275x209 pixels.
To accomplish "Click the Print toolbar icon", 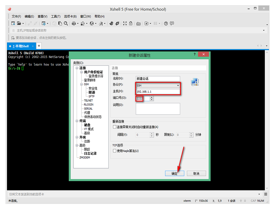I will click(74, 24).
